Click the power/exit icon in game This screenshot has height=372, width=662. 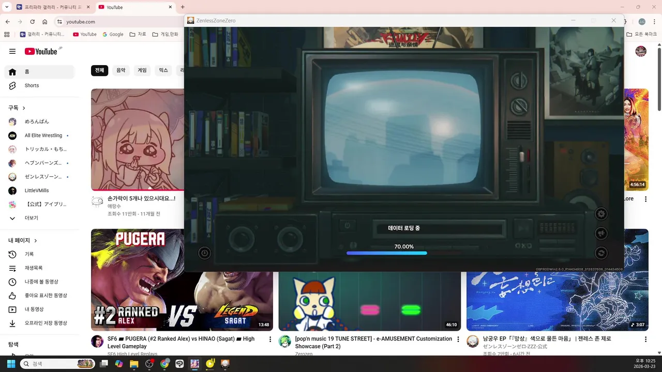pyautogui.click(x=205, y=253)
